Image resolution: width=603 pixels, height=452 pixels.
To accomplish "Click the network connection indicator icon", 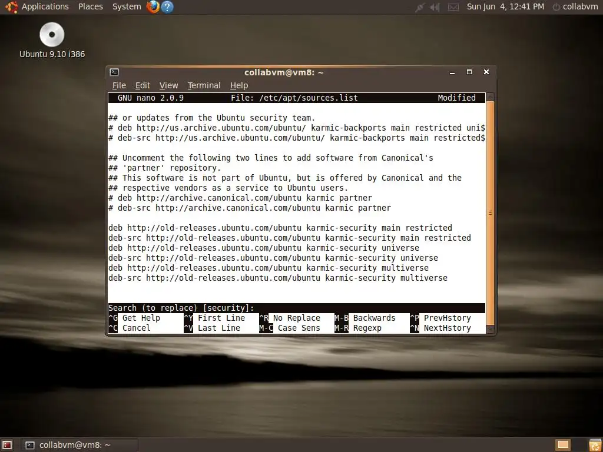I will click(x=419, y=7).
